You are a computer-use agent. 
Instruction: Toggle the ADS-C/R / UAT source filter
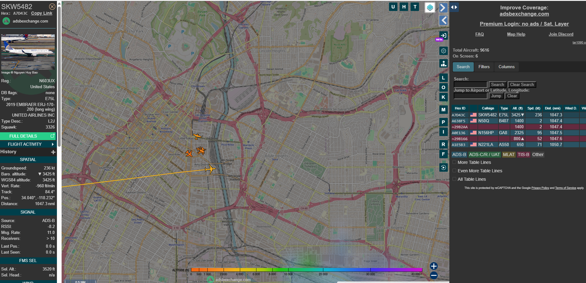pyautogui.click(x=484, y=154)
